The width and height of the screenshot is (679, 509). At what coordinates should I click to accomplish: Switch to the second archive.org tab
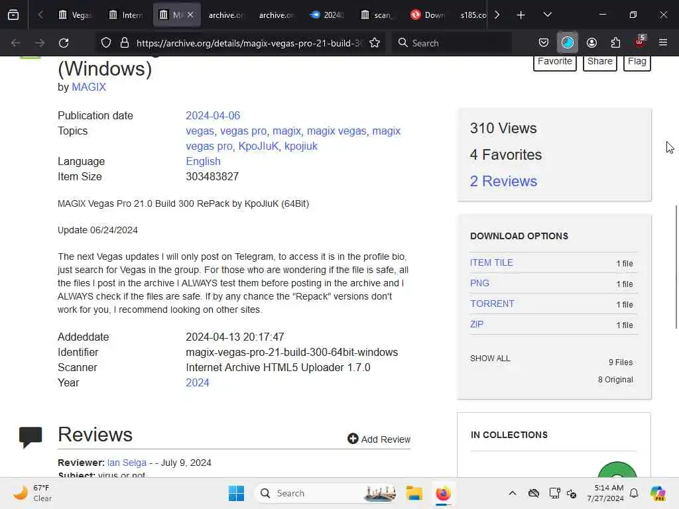[x=277, y=15]
